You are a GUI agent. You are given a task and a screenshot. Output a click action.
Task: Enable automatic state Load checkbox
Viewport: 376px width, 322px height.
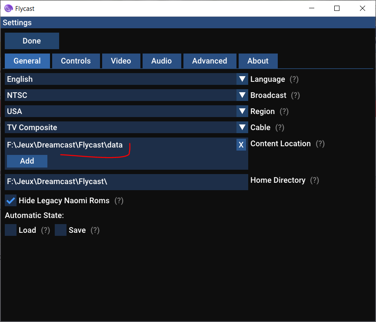pos(10,230)
